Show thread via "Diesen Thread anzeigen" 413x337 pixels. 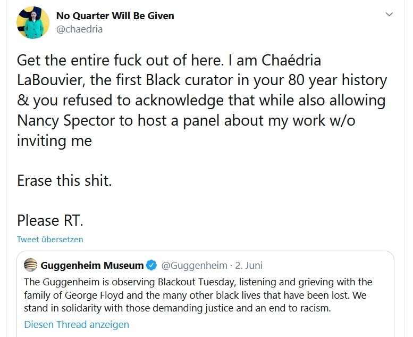(77, 324)
